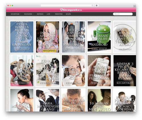Click Kecantikan category under 10 Tips Wanita
The height and width of the screenshot is (120, 142).
(x=73, y=49)
